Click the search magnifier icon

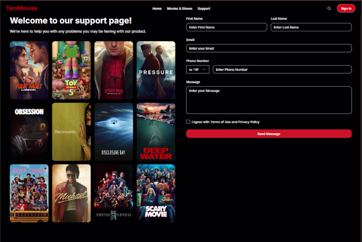click(x=329, y=8)
